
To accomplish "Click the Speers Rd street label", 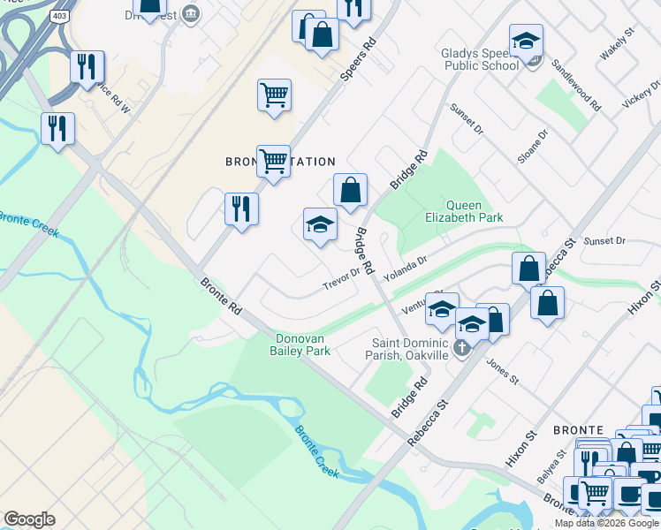I will click(358, 59).
